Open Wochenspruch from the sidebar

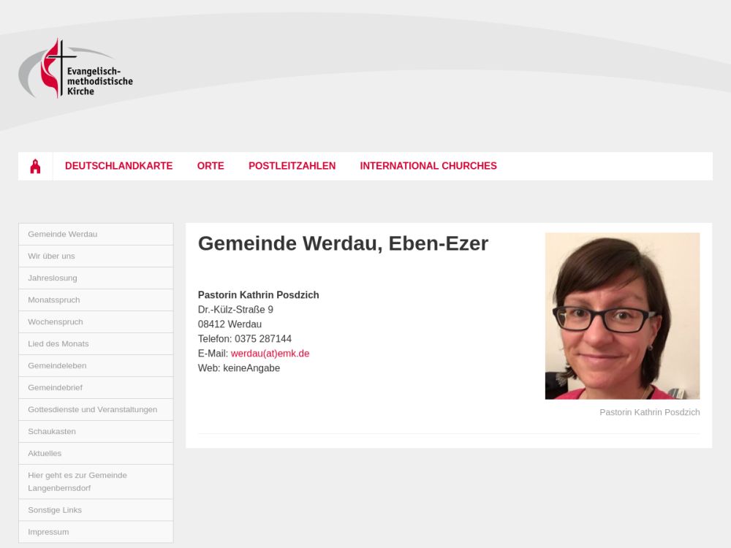point(96,321)
